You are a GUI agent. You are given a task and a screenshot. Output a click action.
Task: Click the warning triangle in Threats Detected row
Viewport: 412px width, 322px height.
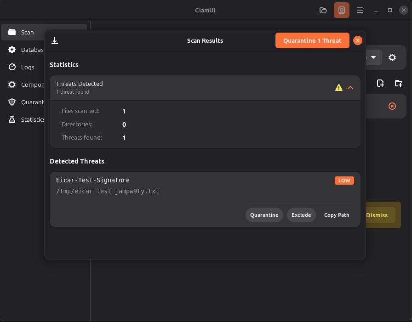[339, 87]
